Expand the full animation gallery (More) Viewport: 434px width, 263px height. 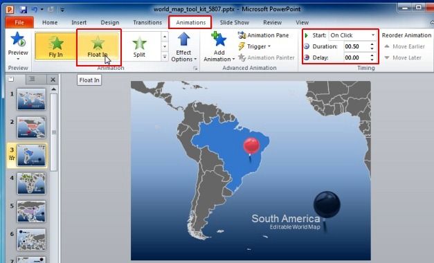[165, 57]
